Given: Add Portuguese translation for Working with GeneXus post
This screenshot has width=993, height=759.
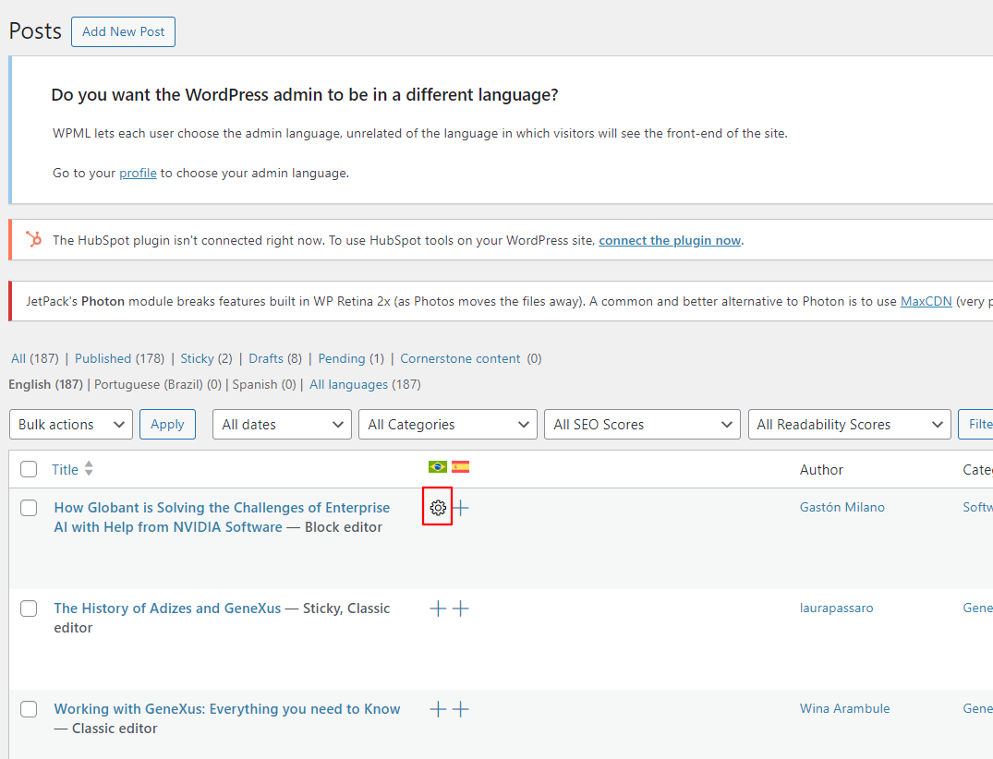Looking at the screenshot, I should 438,709.
